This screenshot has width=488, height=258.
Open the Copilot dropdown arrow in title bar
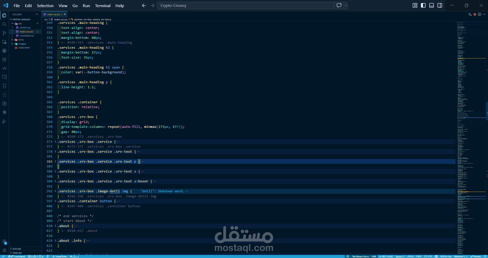[x=346, y=5]
